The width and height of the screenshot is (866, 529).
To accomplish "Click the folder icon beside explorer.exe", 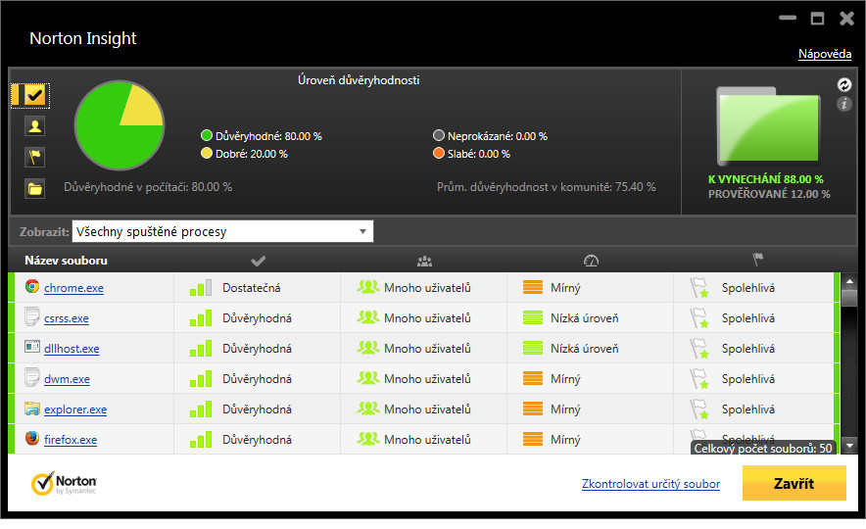I will [32, 409].
